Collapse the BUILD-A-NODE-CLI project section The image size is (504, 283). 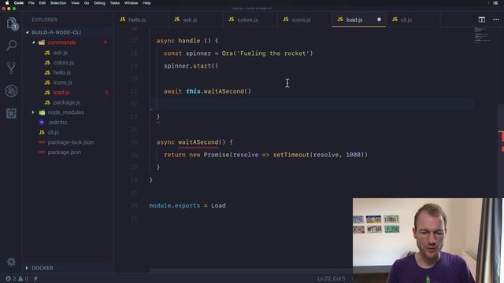point(28,32)
